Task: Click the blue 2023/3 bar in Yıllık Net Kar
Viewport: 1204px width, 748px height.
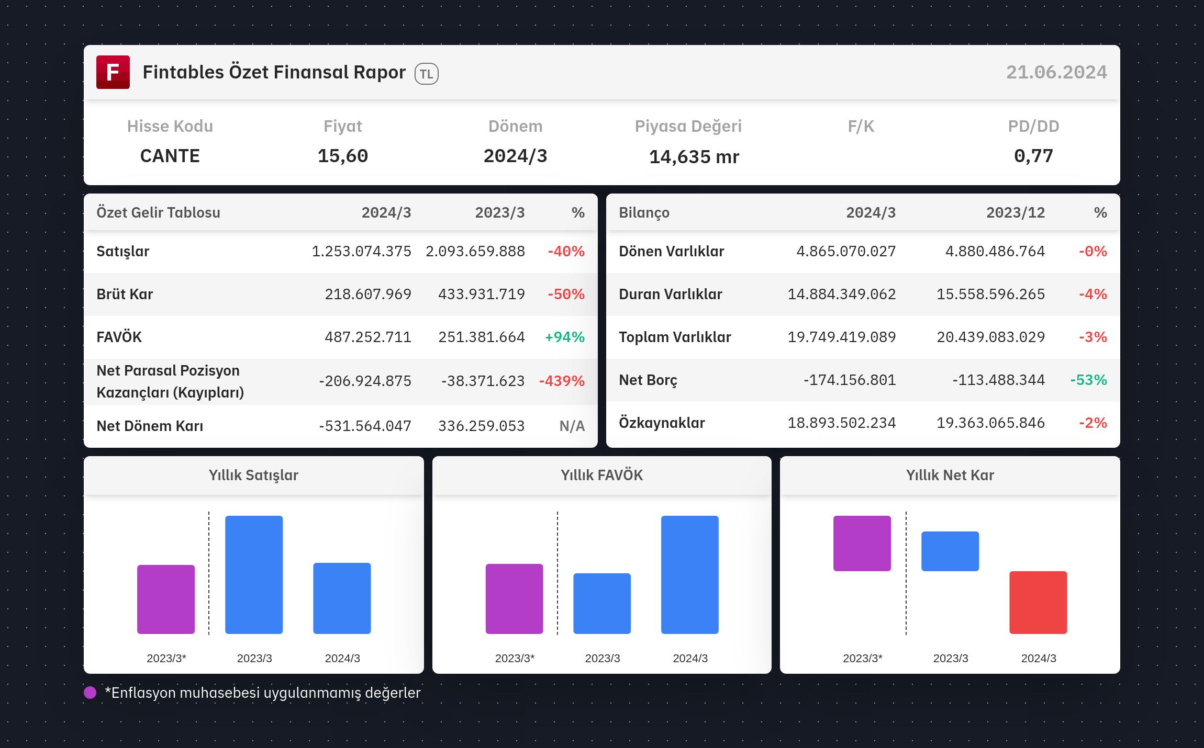Action: tap(950, 551)
